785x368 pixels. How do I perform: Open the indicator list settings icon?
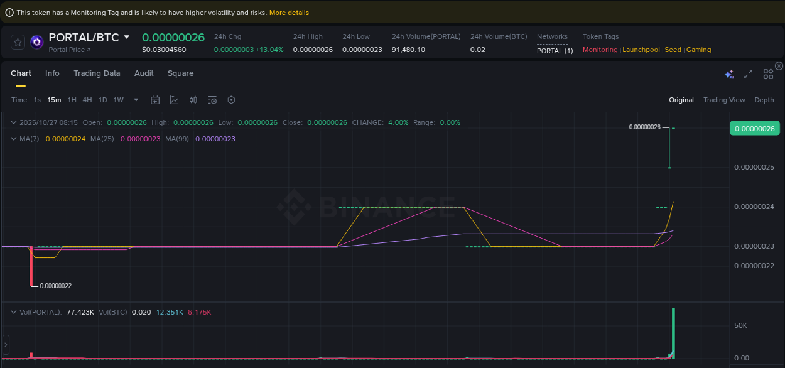pos(212,100)
